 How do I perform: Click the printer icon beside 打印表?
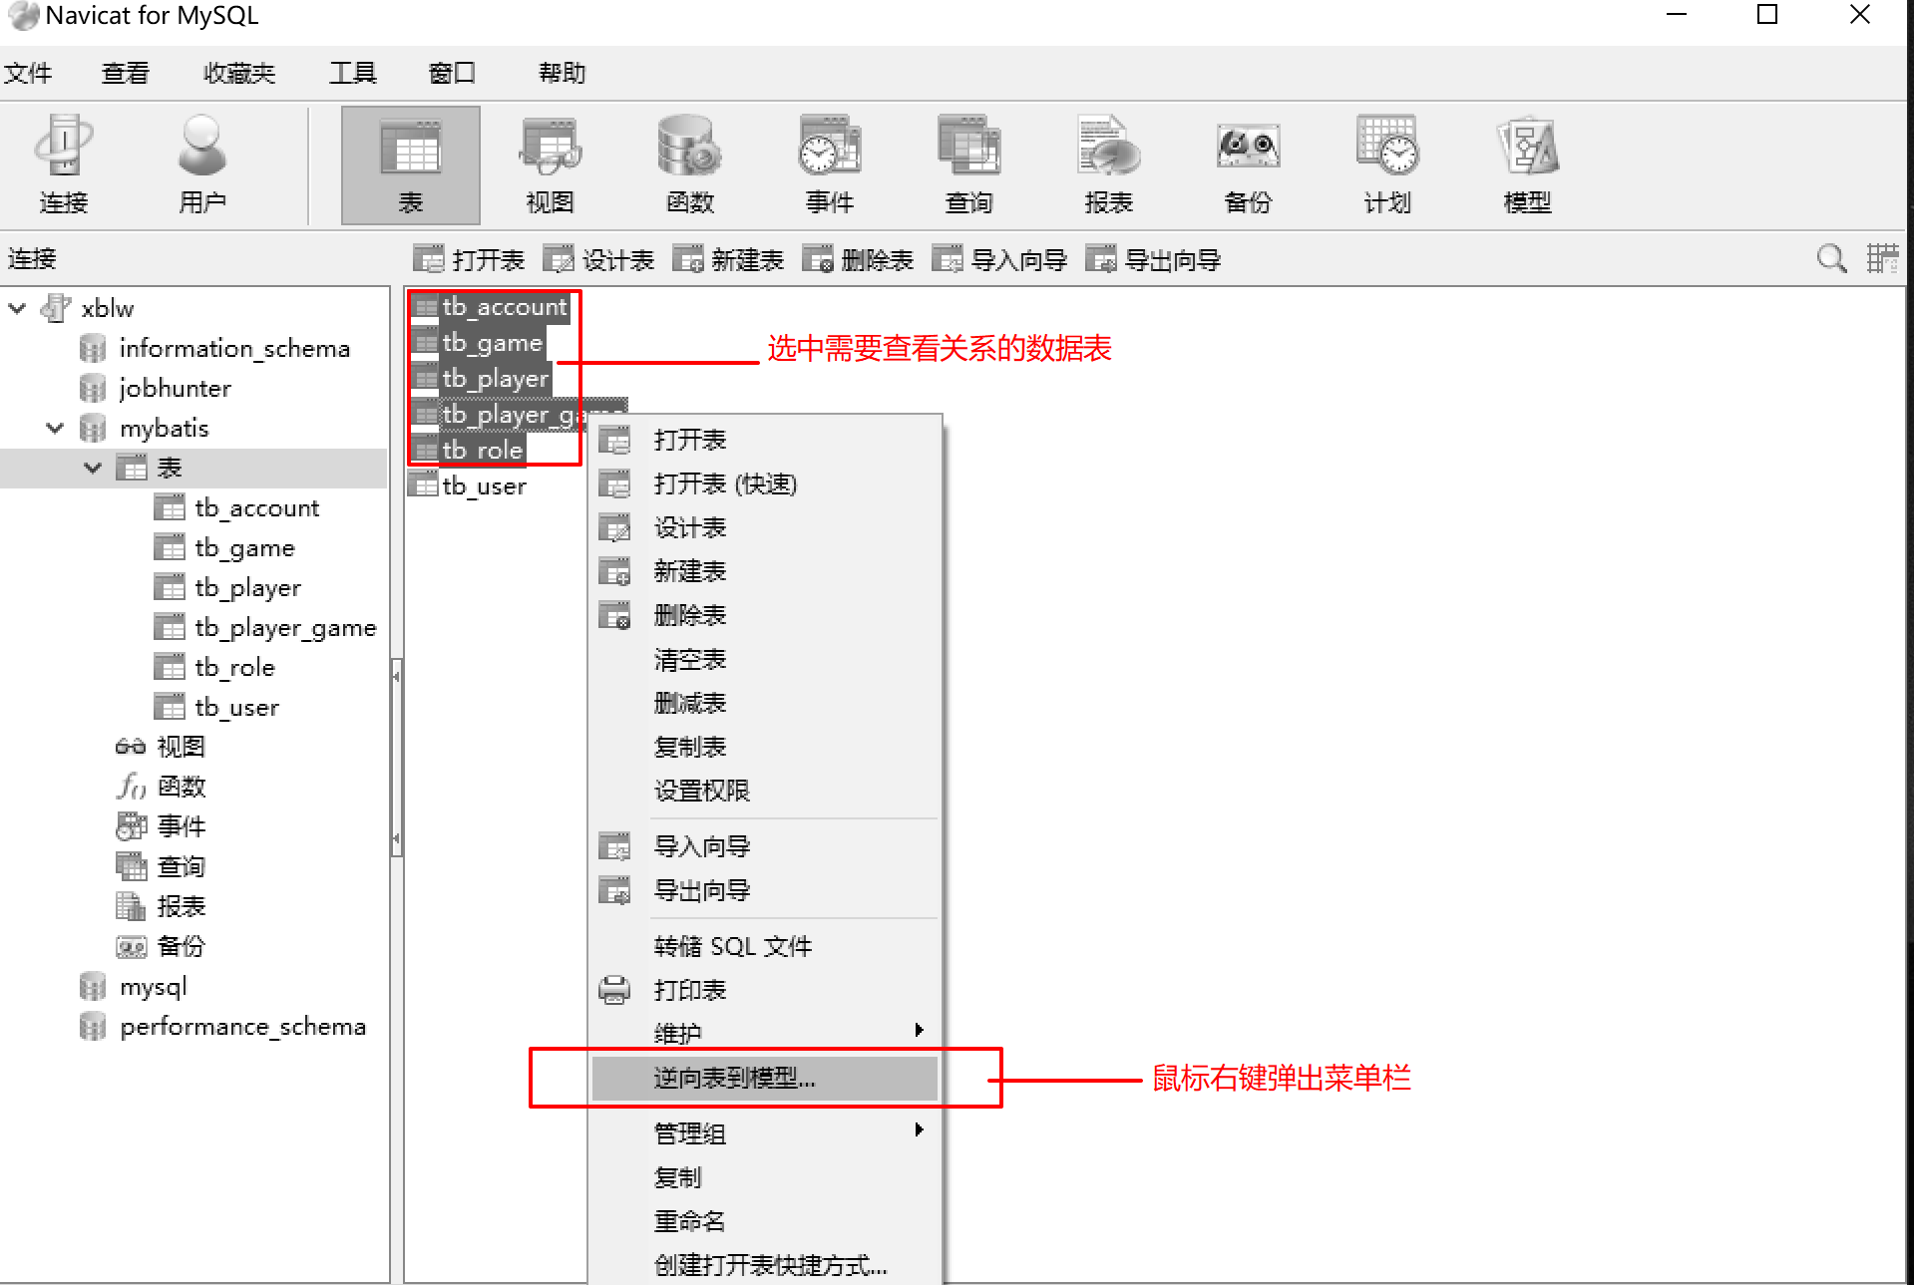coord(614,990)
